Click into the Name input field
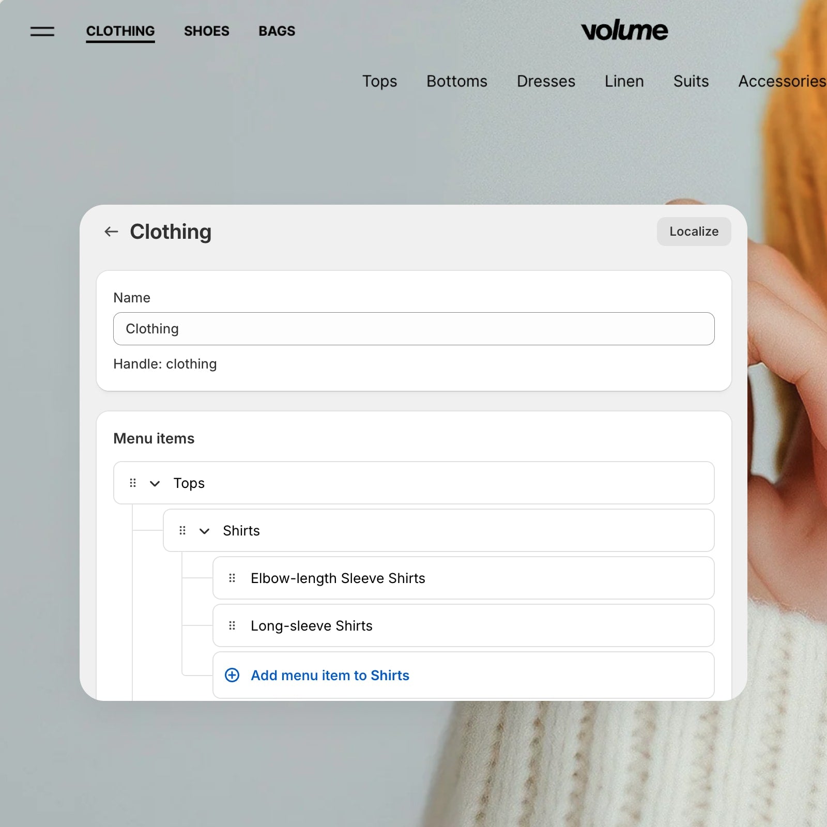The width and height of the screenshot is (827, 827). click(x=413, y=329)
